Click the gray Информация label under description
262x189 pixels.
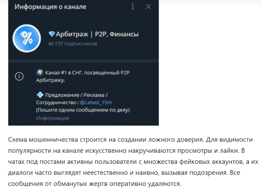point(52,118)
